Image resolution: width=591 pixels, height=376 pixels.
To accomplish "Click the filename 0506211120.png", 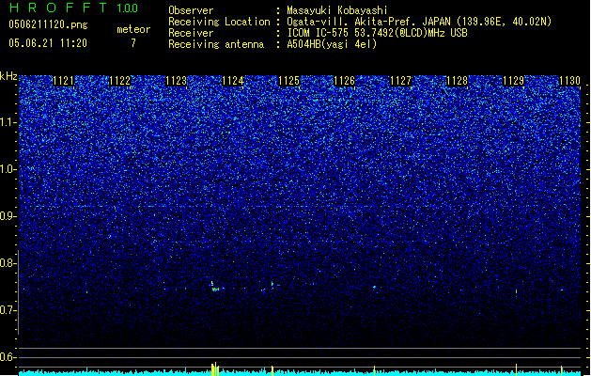I will [48, 24].
